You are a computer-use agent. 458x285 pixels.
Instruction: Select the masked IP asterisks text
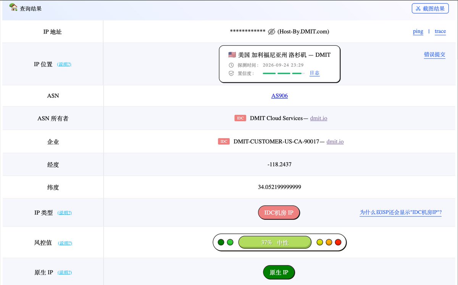point(248,31)
